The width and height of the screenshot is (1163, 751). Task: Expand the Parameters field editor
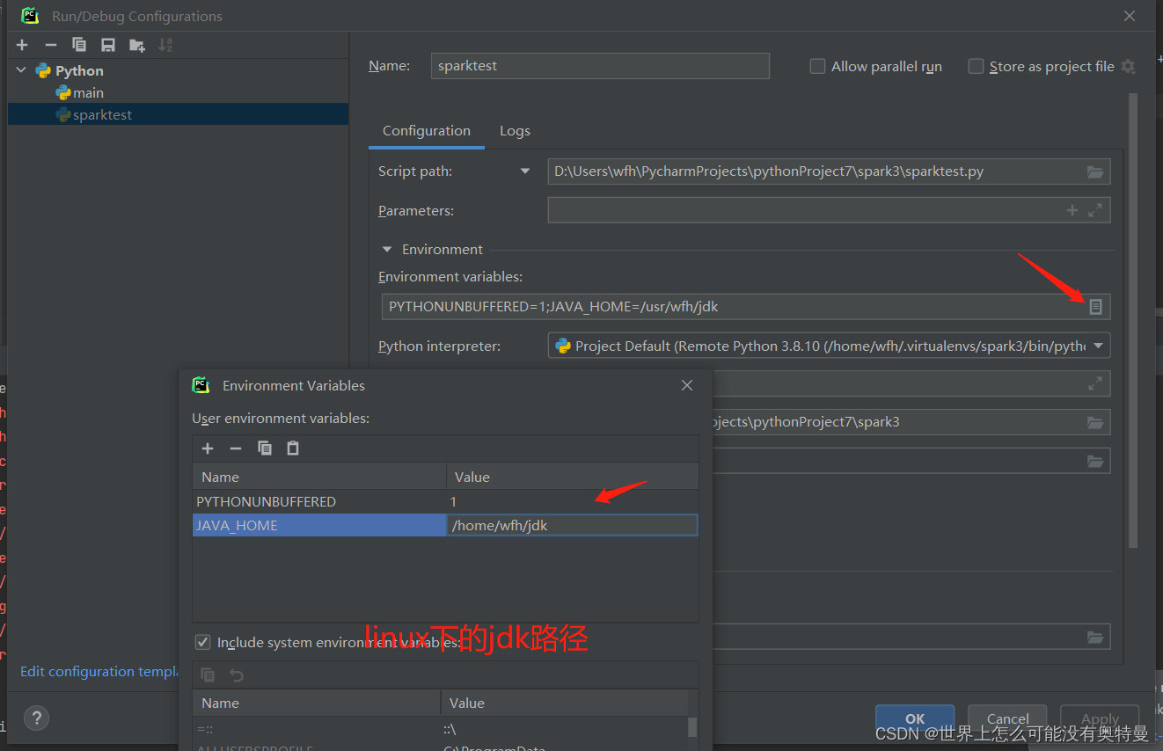1095,210
